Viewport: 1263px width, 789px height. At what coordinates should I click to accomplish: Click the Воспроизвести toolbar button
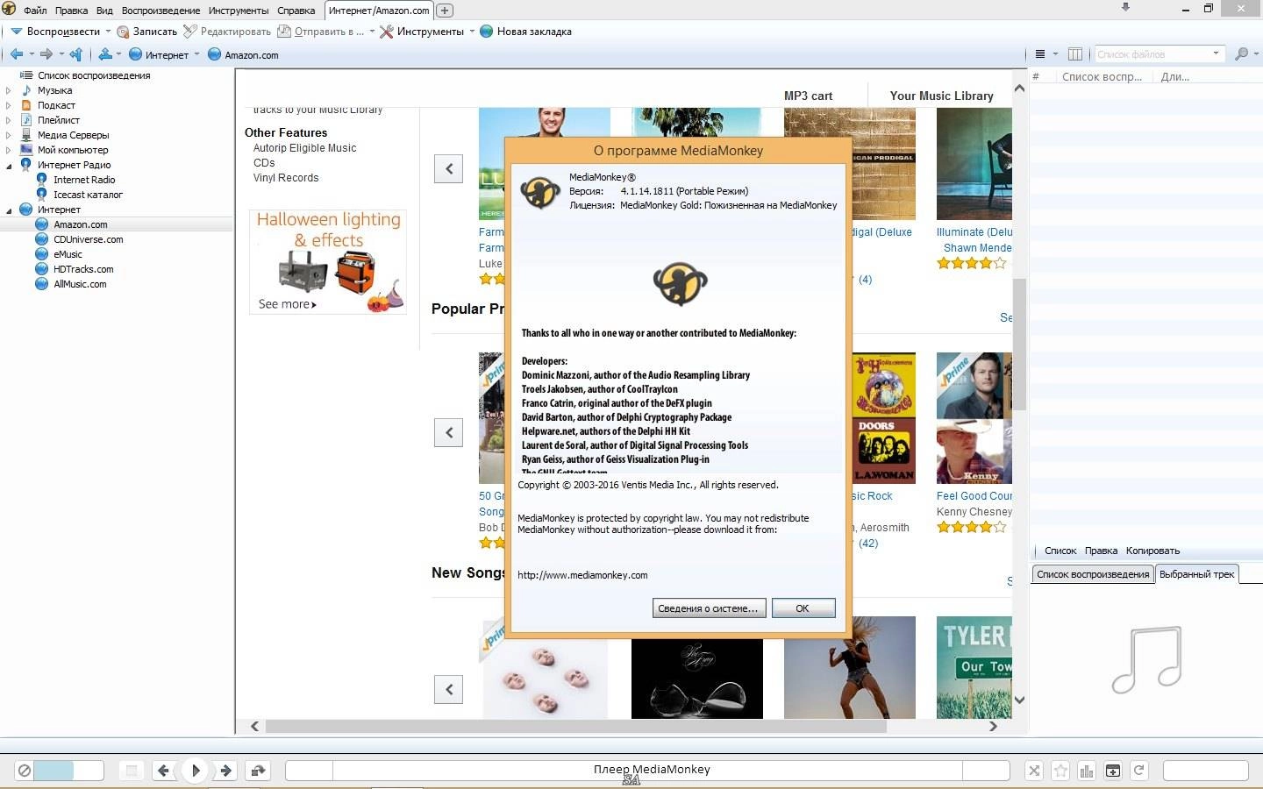(55, 32)
